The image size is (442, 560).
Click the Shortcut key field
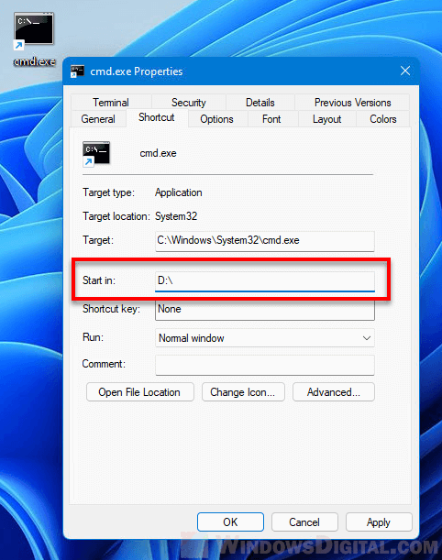tap(265, 310)
